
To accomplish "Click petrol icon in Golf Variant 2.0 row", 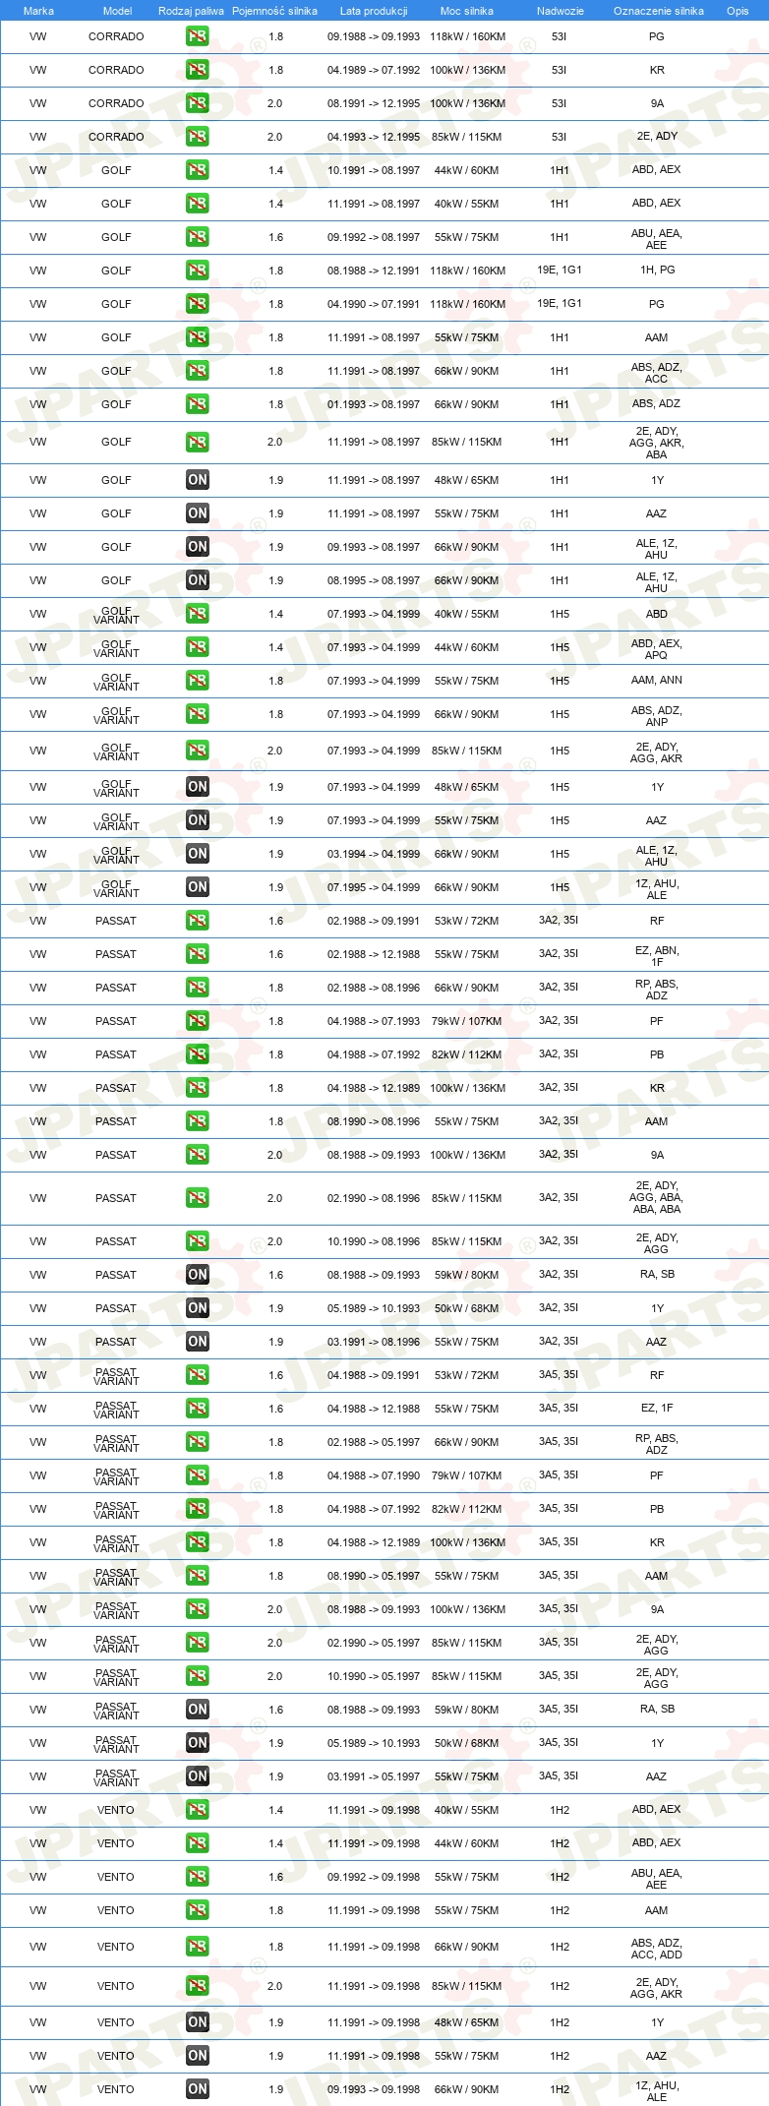I will coord(197,751).
